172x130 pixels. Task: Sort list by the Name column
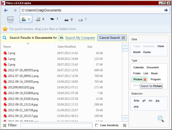7,47
